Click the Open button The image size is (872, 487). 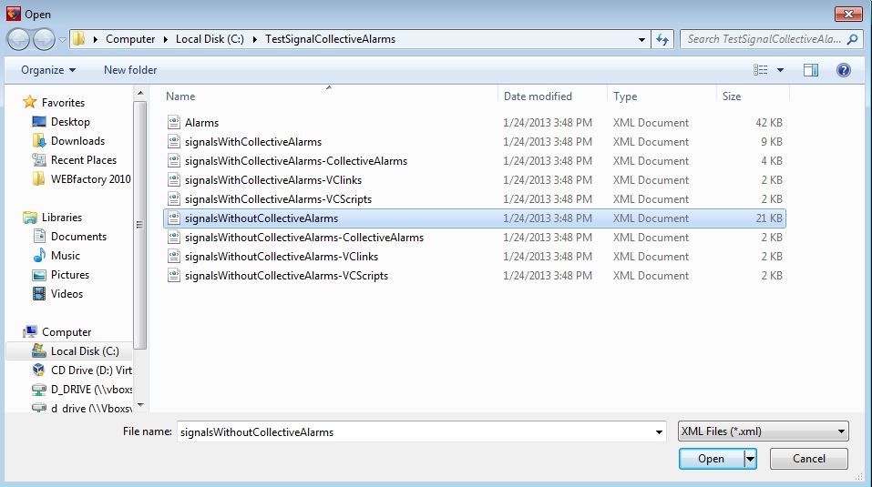point(712,459)
